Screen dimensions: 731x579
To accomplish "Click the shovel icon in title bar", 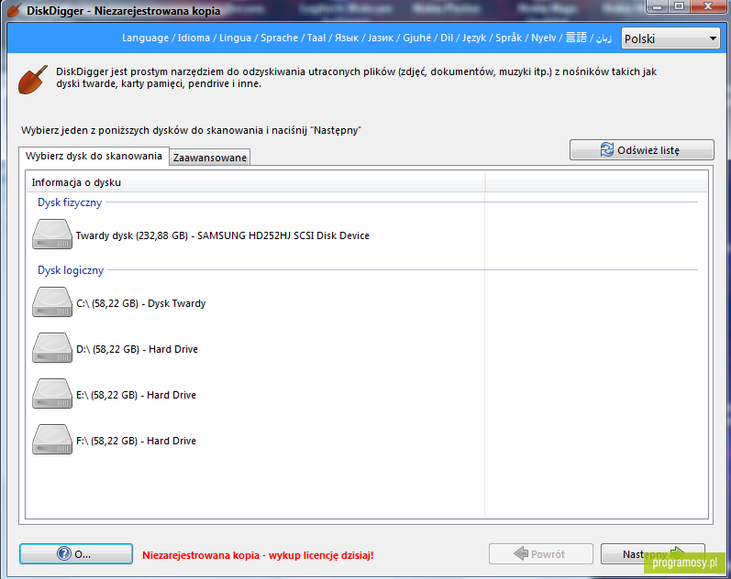I will (x=15, y=10).
